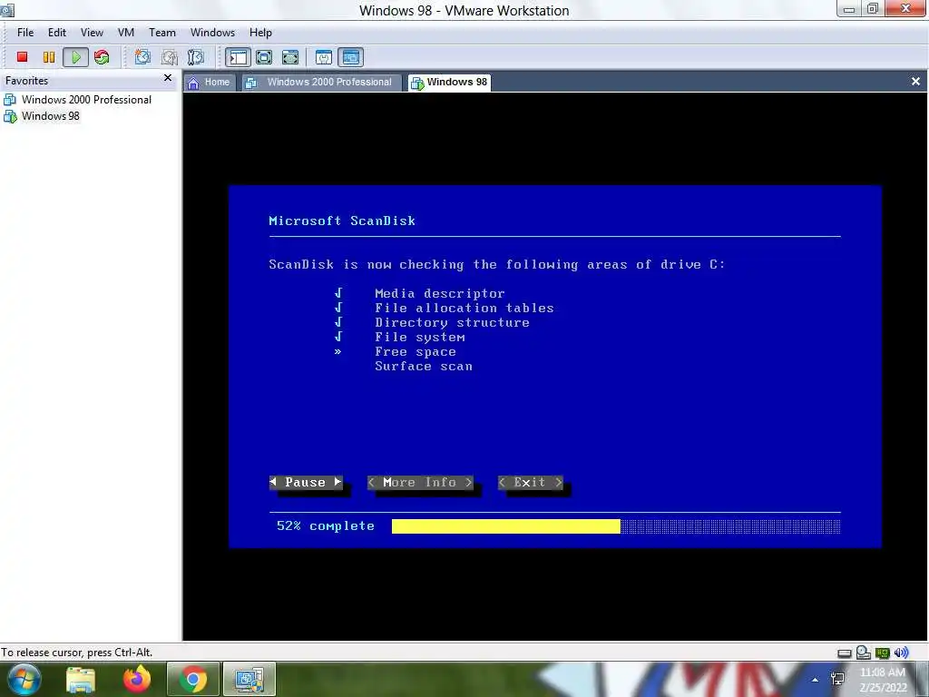
Task: Close the current VM tab with the X
Action: click(915, 82)
